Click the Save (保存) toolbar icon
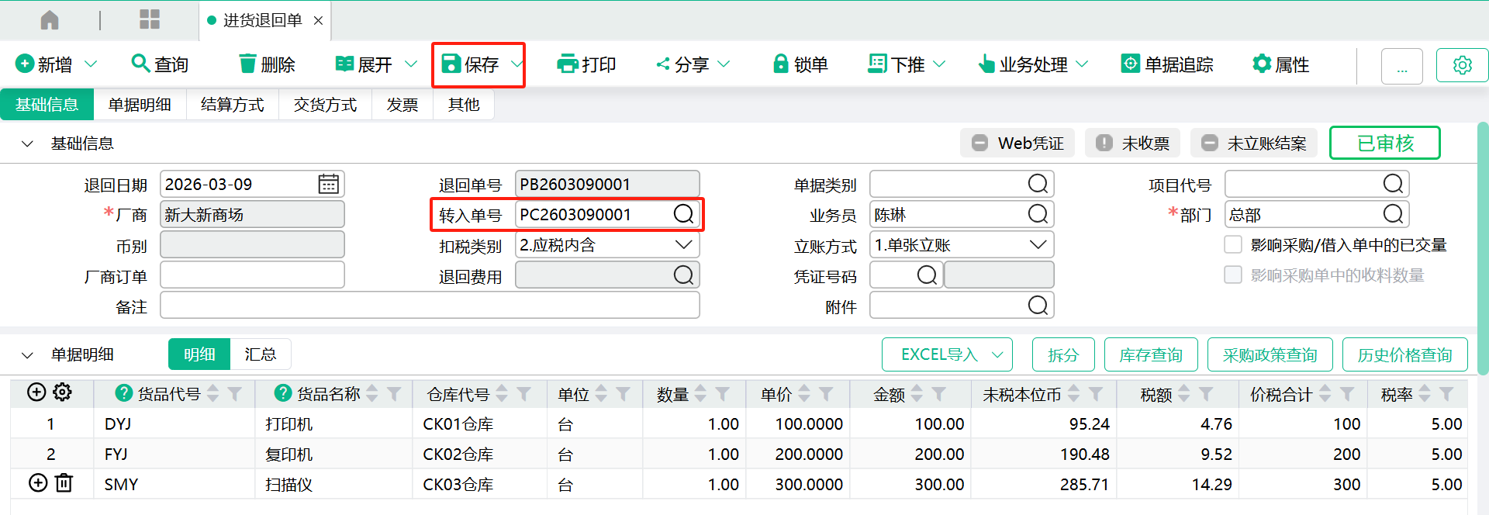The height and width of the screenshot is (515, 1489). tap(451, 64)
